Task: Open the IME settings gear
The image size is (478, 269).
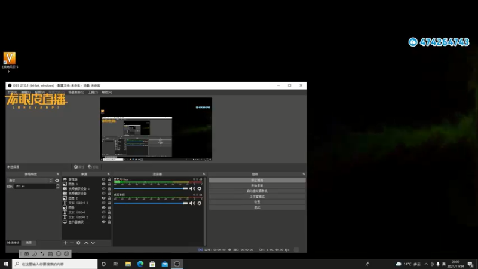Action: click(66, 253)
